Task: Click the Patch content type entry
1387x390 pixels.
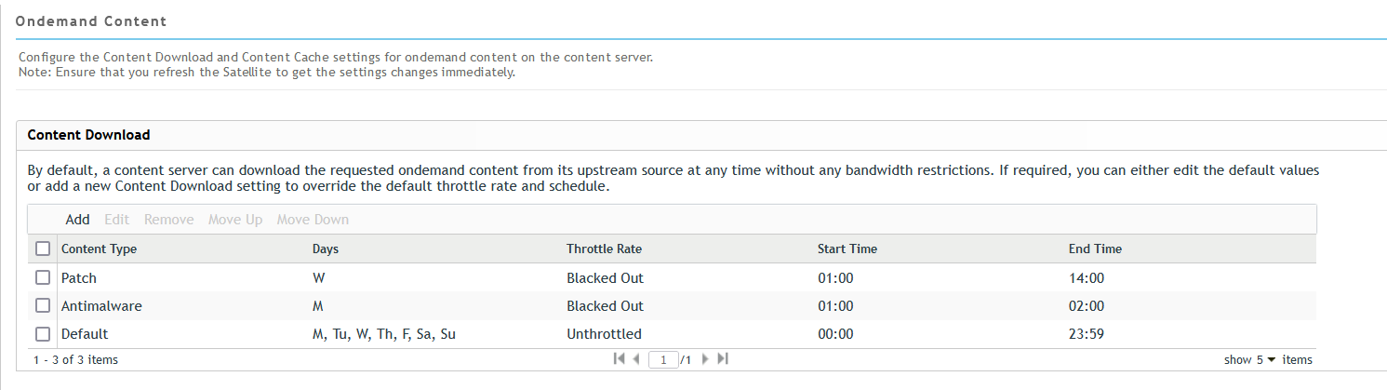Action: click(x=79, y=277)
